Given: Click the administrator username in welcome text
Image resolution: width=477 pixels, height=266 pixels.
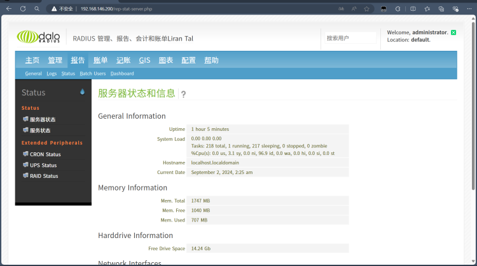Looking at the screenshot, I should pos(430,32).
